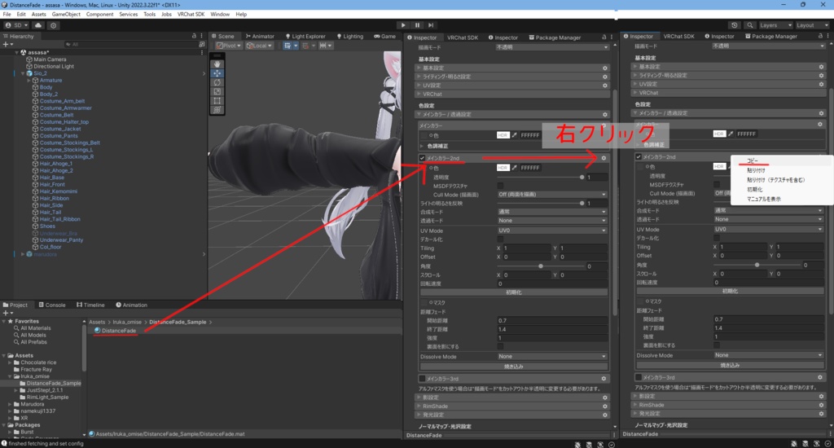Toggle MSDFテクスチャ checkbox in left inspector
Screen dimensions: 834x448
501,186
